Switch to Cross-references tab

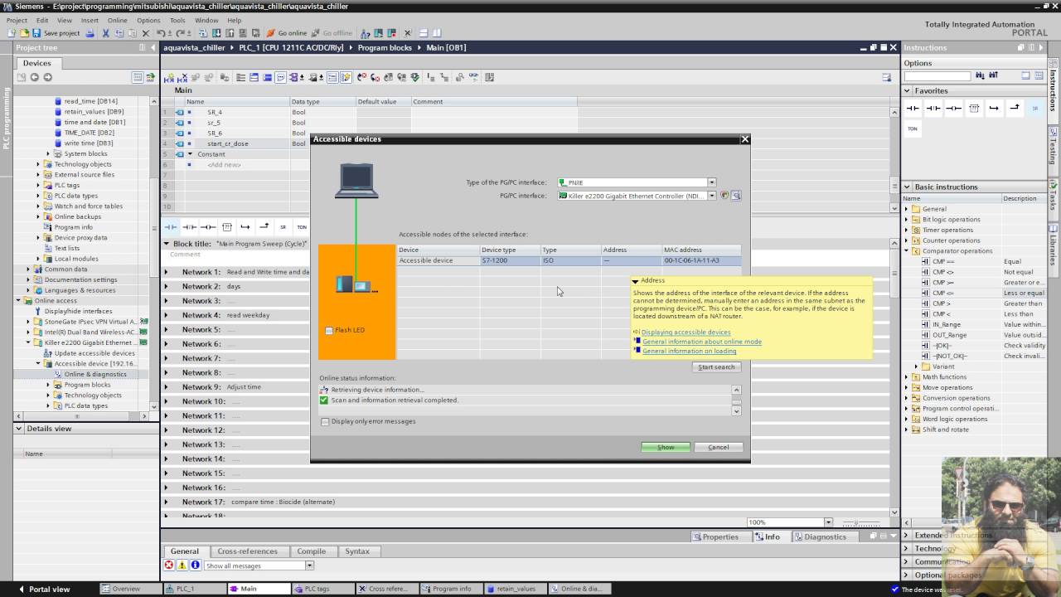pyautogui.click(x=247, y=551)
